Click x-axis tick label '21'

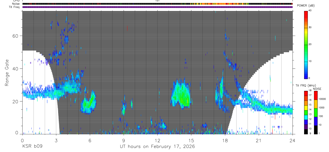(259, 140)
